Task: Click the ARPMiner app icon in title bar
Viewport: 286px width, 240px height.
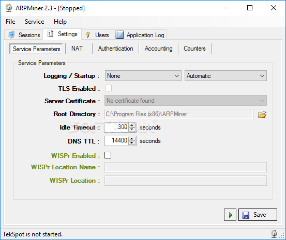Action: [9, 8]
